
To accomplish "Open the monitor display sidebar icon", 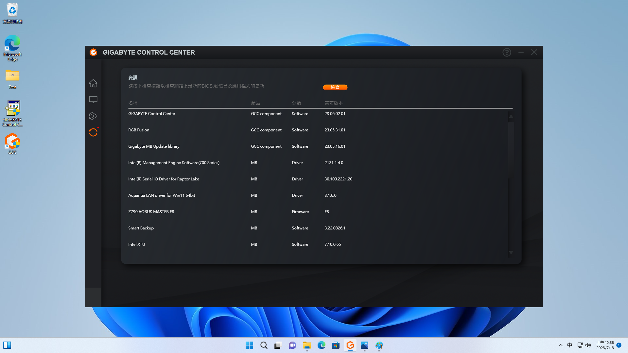I will 93,100.
